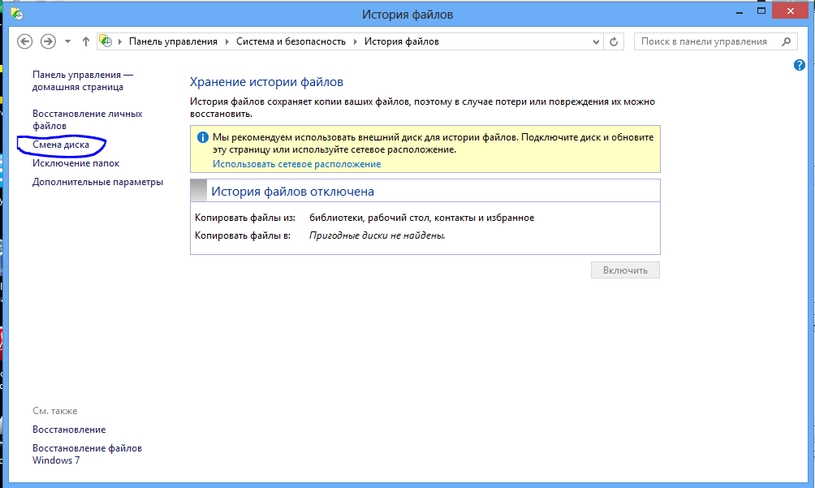Click the Копировать файлы в: label
The width and height of the screenshot is (815, 488).
coord(242,235)
